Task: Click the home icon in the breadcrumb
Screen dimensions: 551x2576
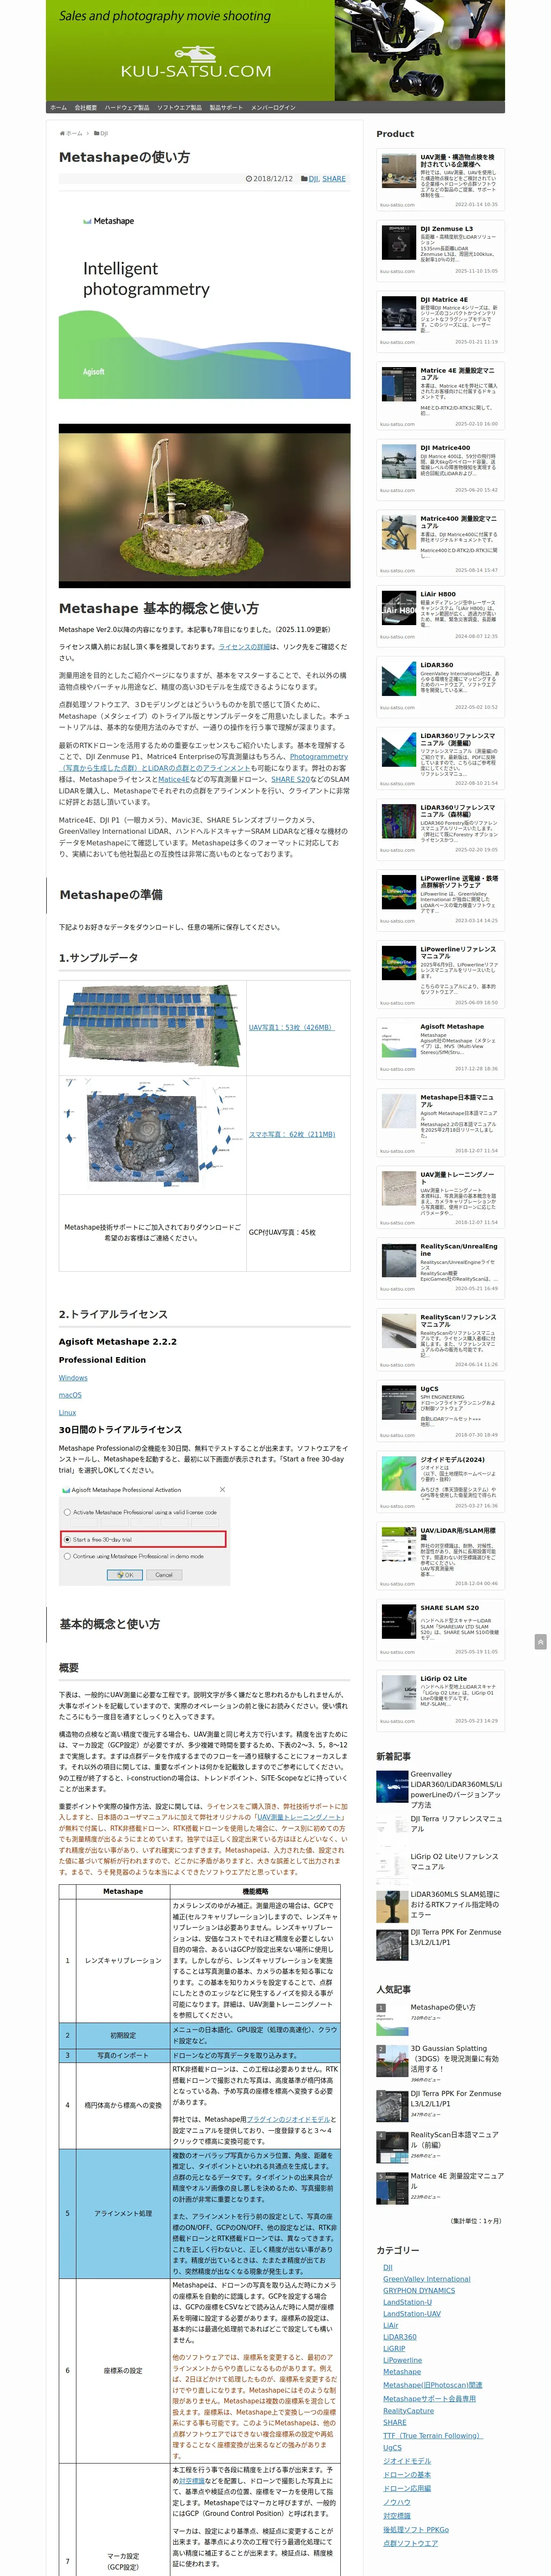Action: [x=62, y=133]
